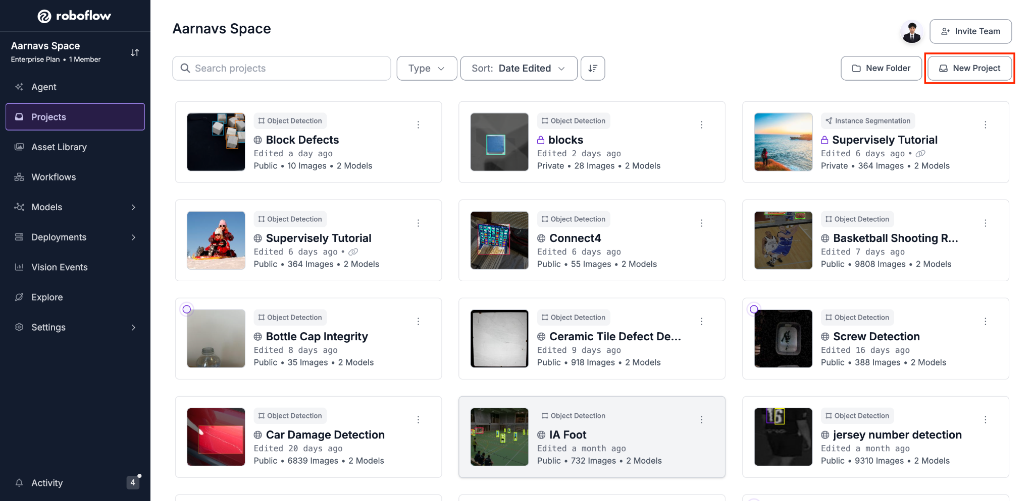The height and width of the screenshot is (501, 1034).
Task: Open the three-dot menu for Block Defects
Action: point(418,124)
